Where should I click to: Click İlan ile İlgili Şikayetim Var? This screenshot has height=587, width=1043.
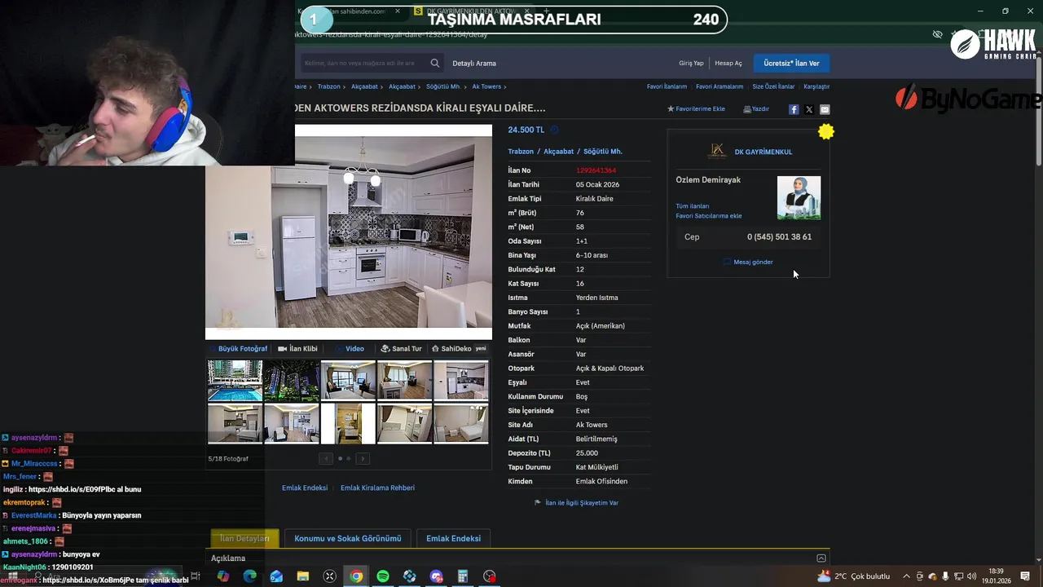(x=576, y=503)
